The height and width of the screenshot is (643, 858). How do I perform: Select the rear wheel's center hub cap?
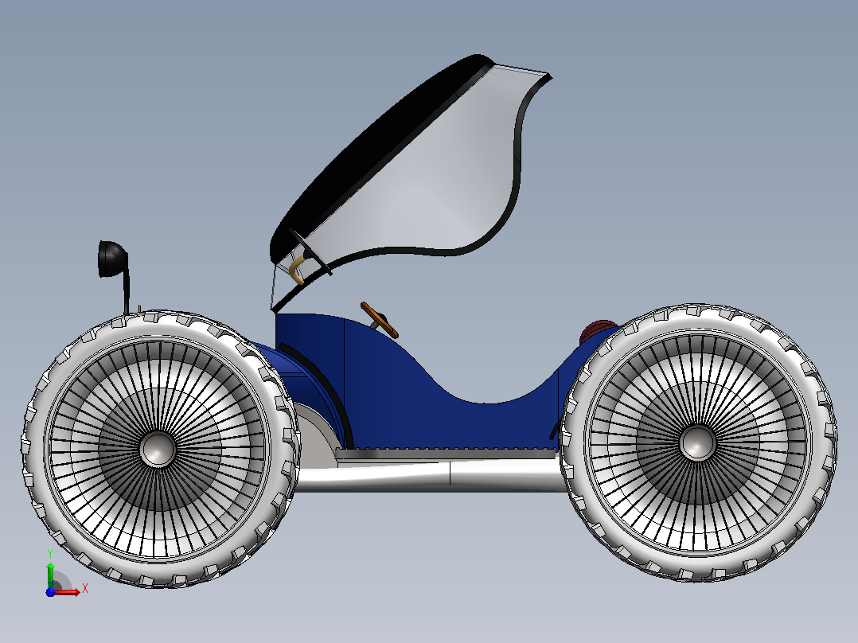697,442
